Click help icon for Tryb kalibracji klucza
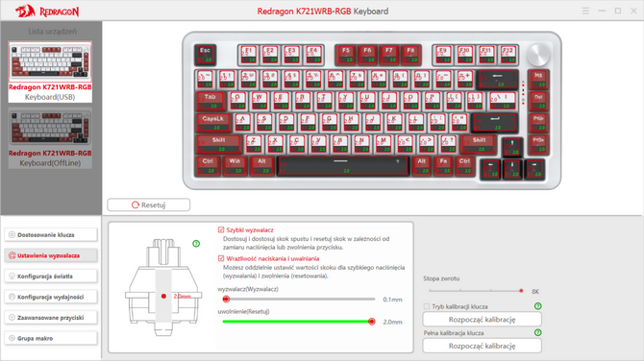Image resolution: width=644 pixels, height=361 pixels. coord(538,306)
